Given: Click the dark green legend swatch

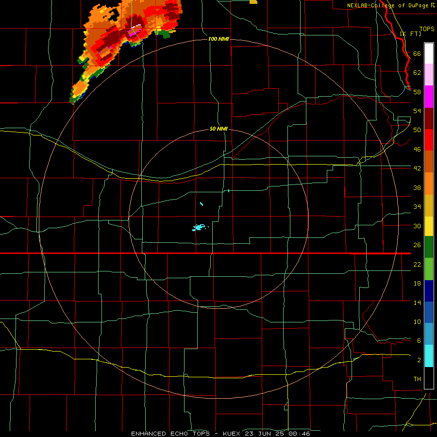Looking at the screenshot, I should (429, 247).
